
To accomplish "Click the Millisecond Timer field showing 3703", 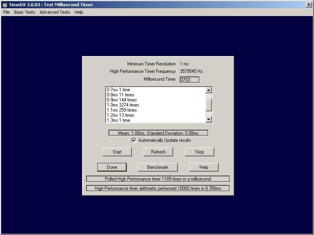I will point(190,80).
